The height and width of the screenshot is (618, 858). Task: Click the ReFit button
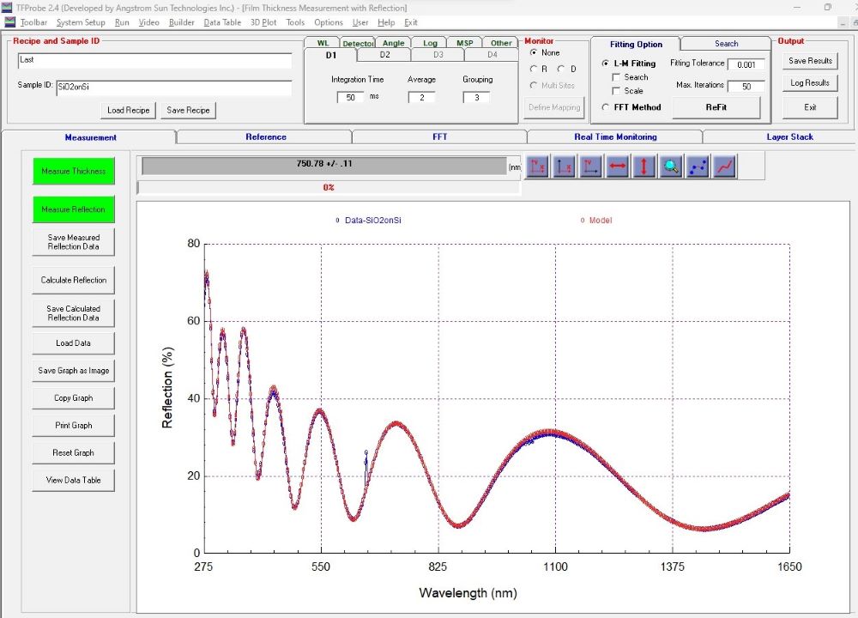coord(716,107)
